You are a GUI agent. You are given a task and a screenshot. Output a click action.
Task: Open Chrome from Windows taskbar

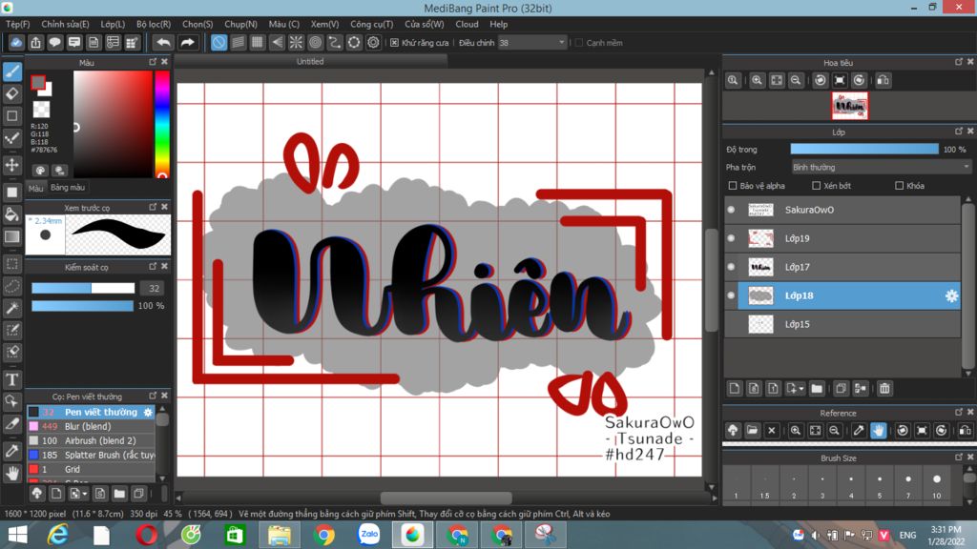[323, 535]
